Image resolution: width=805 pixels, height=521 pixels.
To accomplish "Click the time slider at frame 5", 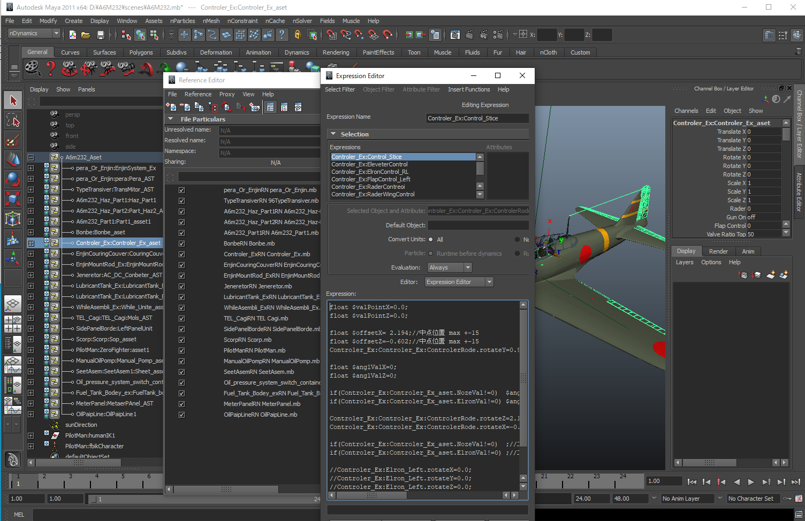I will 123,480.
